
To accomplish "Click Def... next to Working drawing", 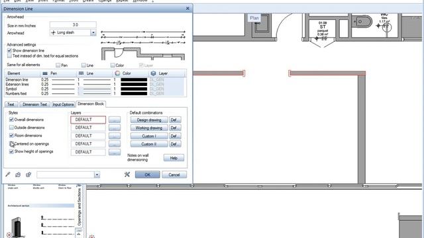I will pyautogui.click(x=175, y=128).
